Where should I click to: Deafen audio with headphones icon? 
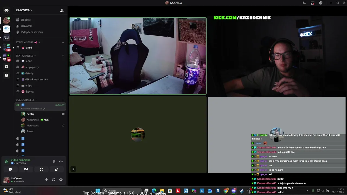tap(54, 180)
